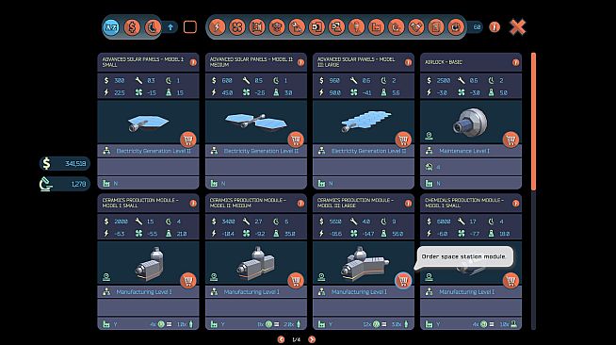Order Ceramics Production Module Model II Medium via cart
616x345 pixels.
click(x=296, y=280)
